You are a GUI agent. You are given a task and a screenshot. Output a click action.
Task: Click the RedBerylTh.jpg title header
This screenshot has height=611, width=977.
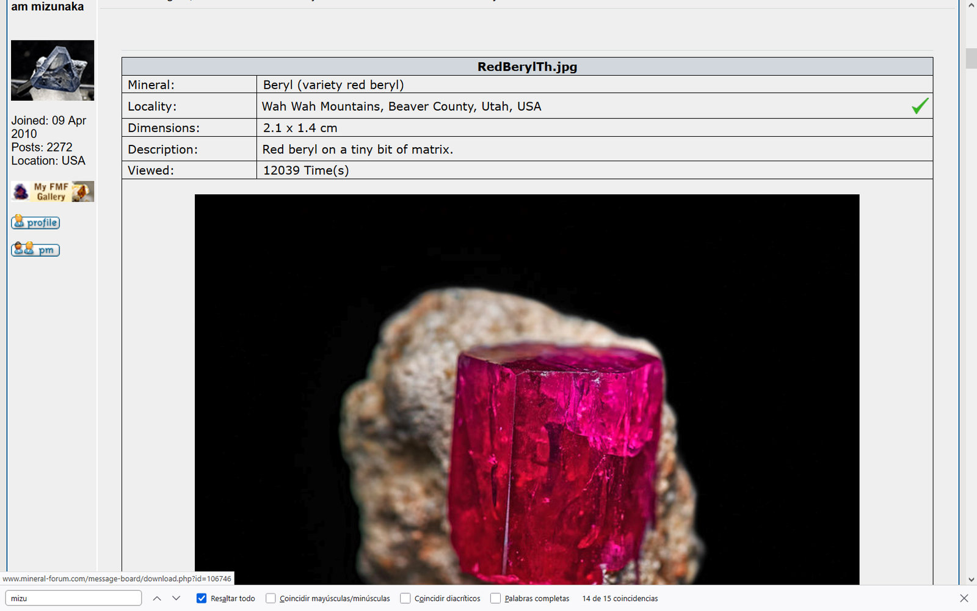click(527, 67)
